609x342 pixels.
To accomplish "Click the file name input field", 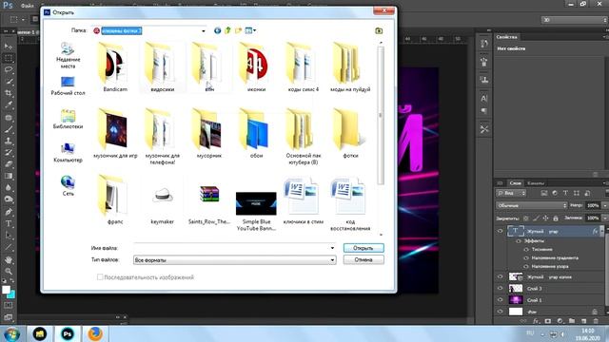I will click(x=231, y=248).
